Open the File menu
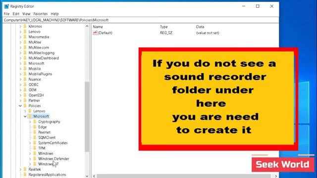 (x=6, y=14)
